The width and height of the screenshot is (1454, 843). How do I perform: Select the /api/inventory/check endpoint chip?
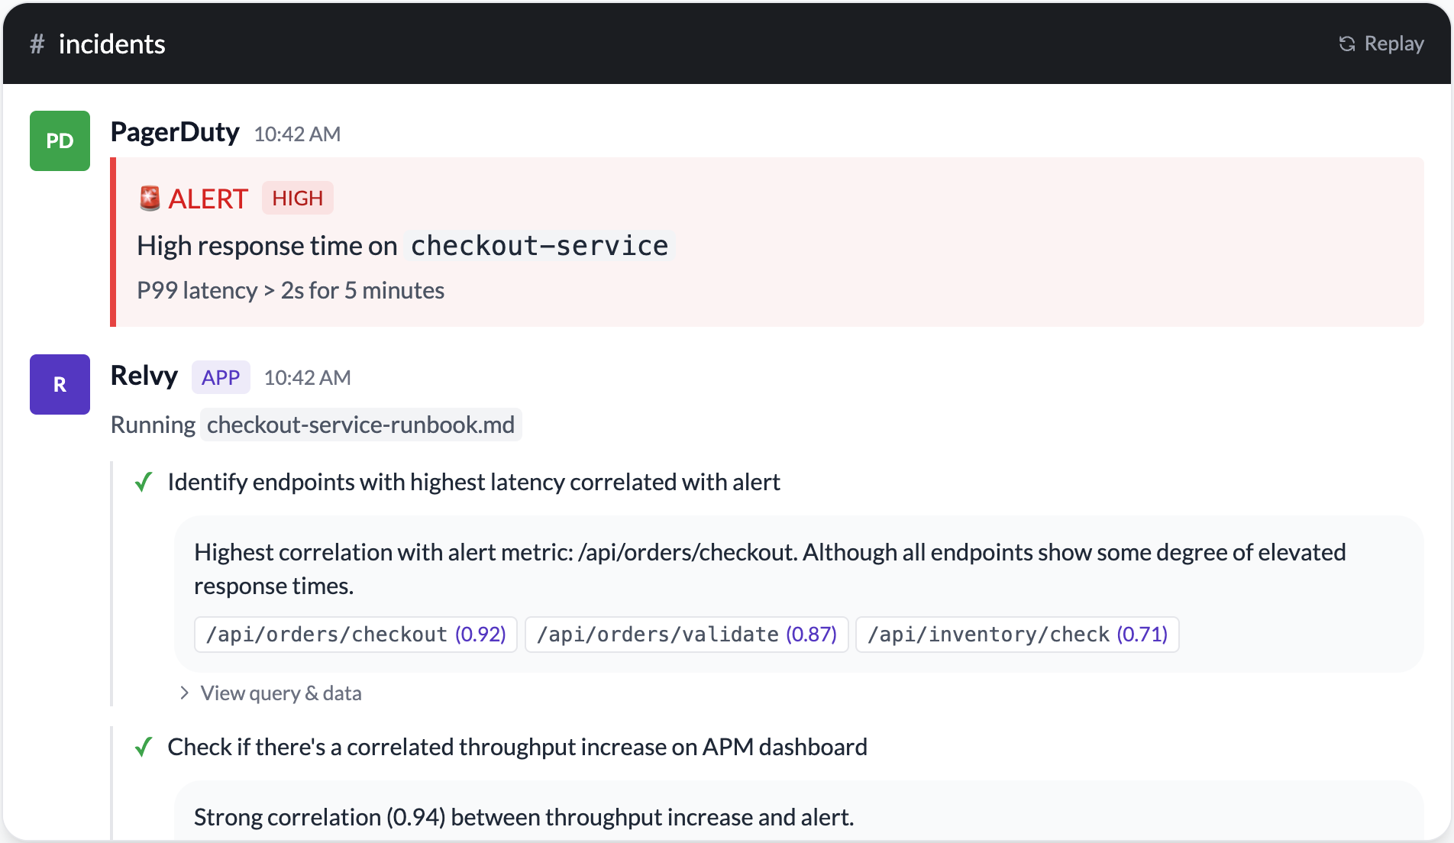tap(1017, 635)
